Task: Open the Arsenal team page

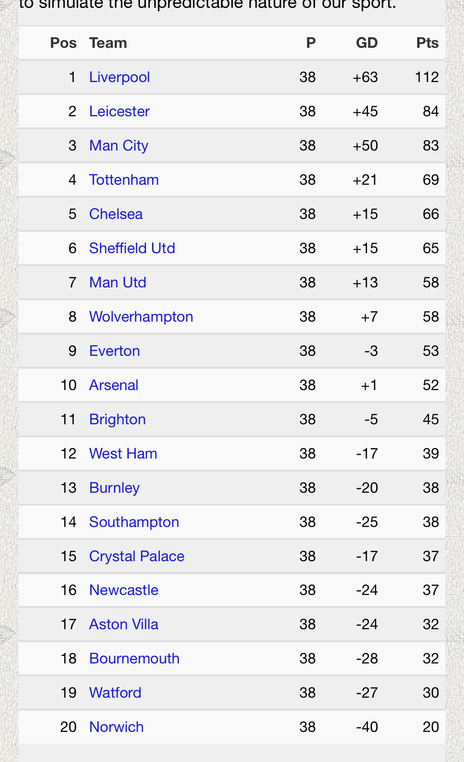Action: click(x=114, y=385)
